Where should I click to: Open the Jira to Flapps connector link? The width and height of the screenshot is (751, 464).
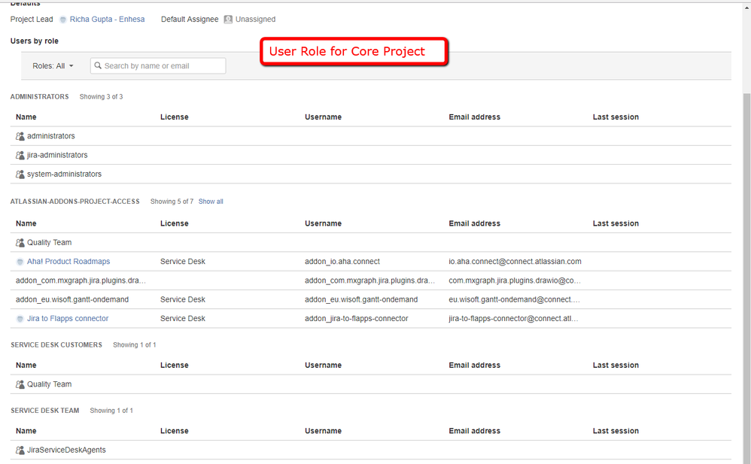click(x=68, y=318)
